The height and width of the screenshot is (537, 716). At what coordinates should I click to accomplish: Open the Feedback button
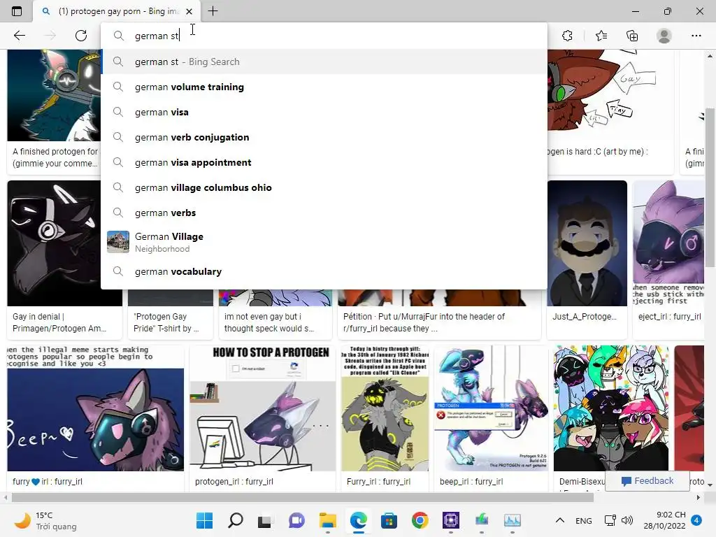pyautogui.click(x=647, y=481)
